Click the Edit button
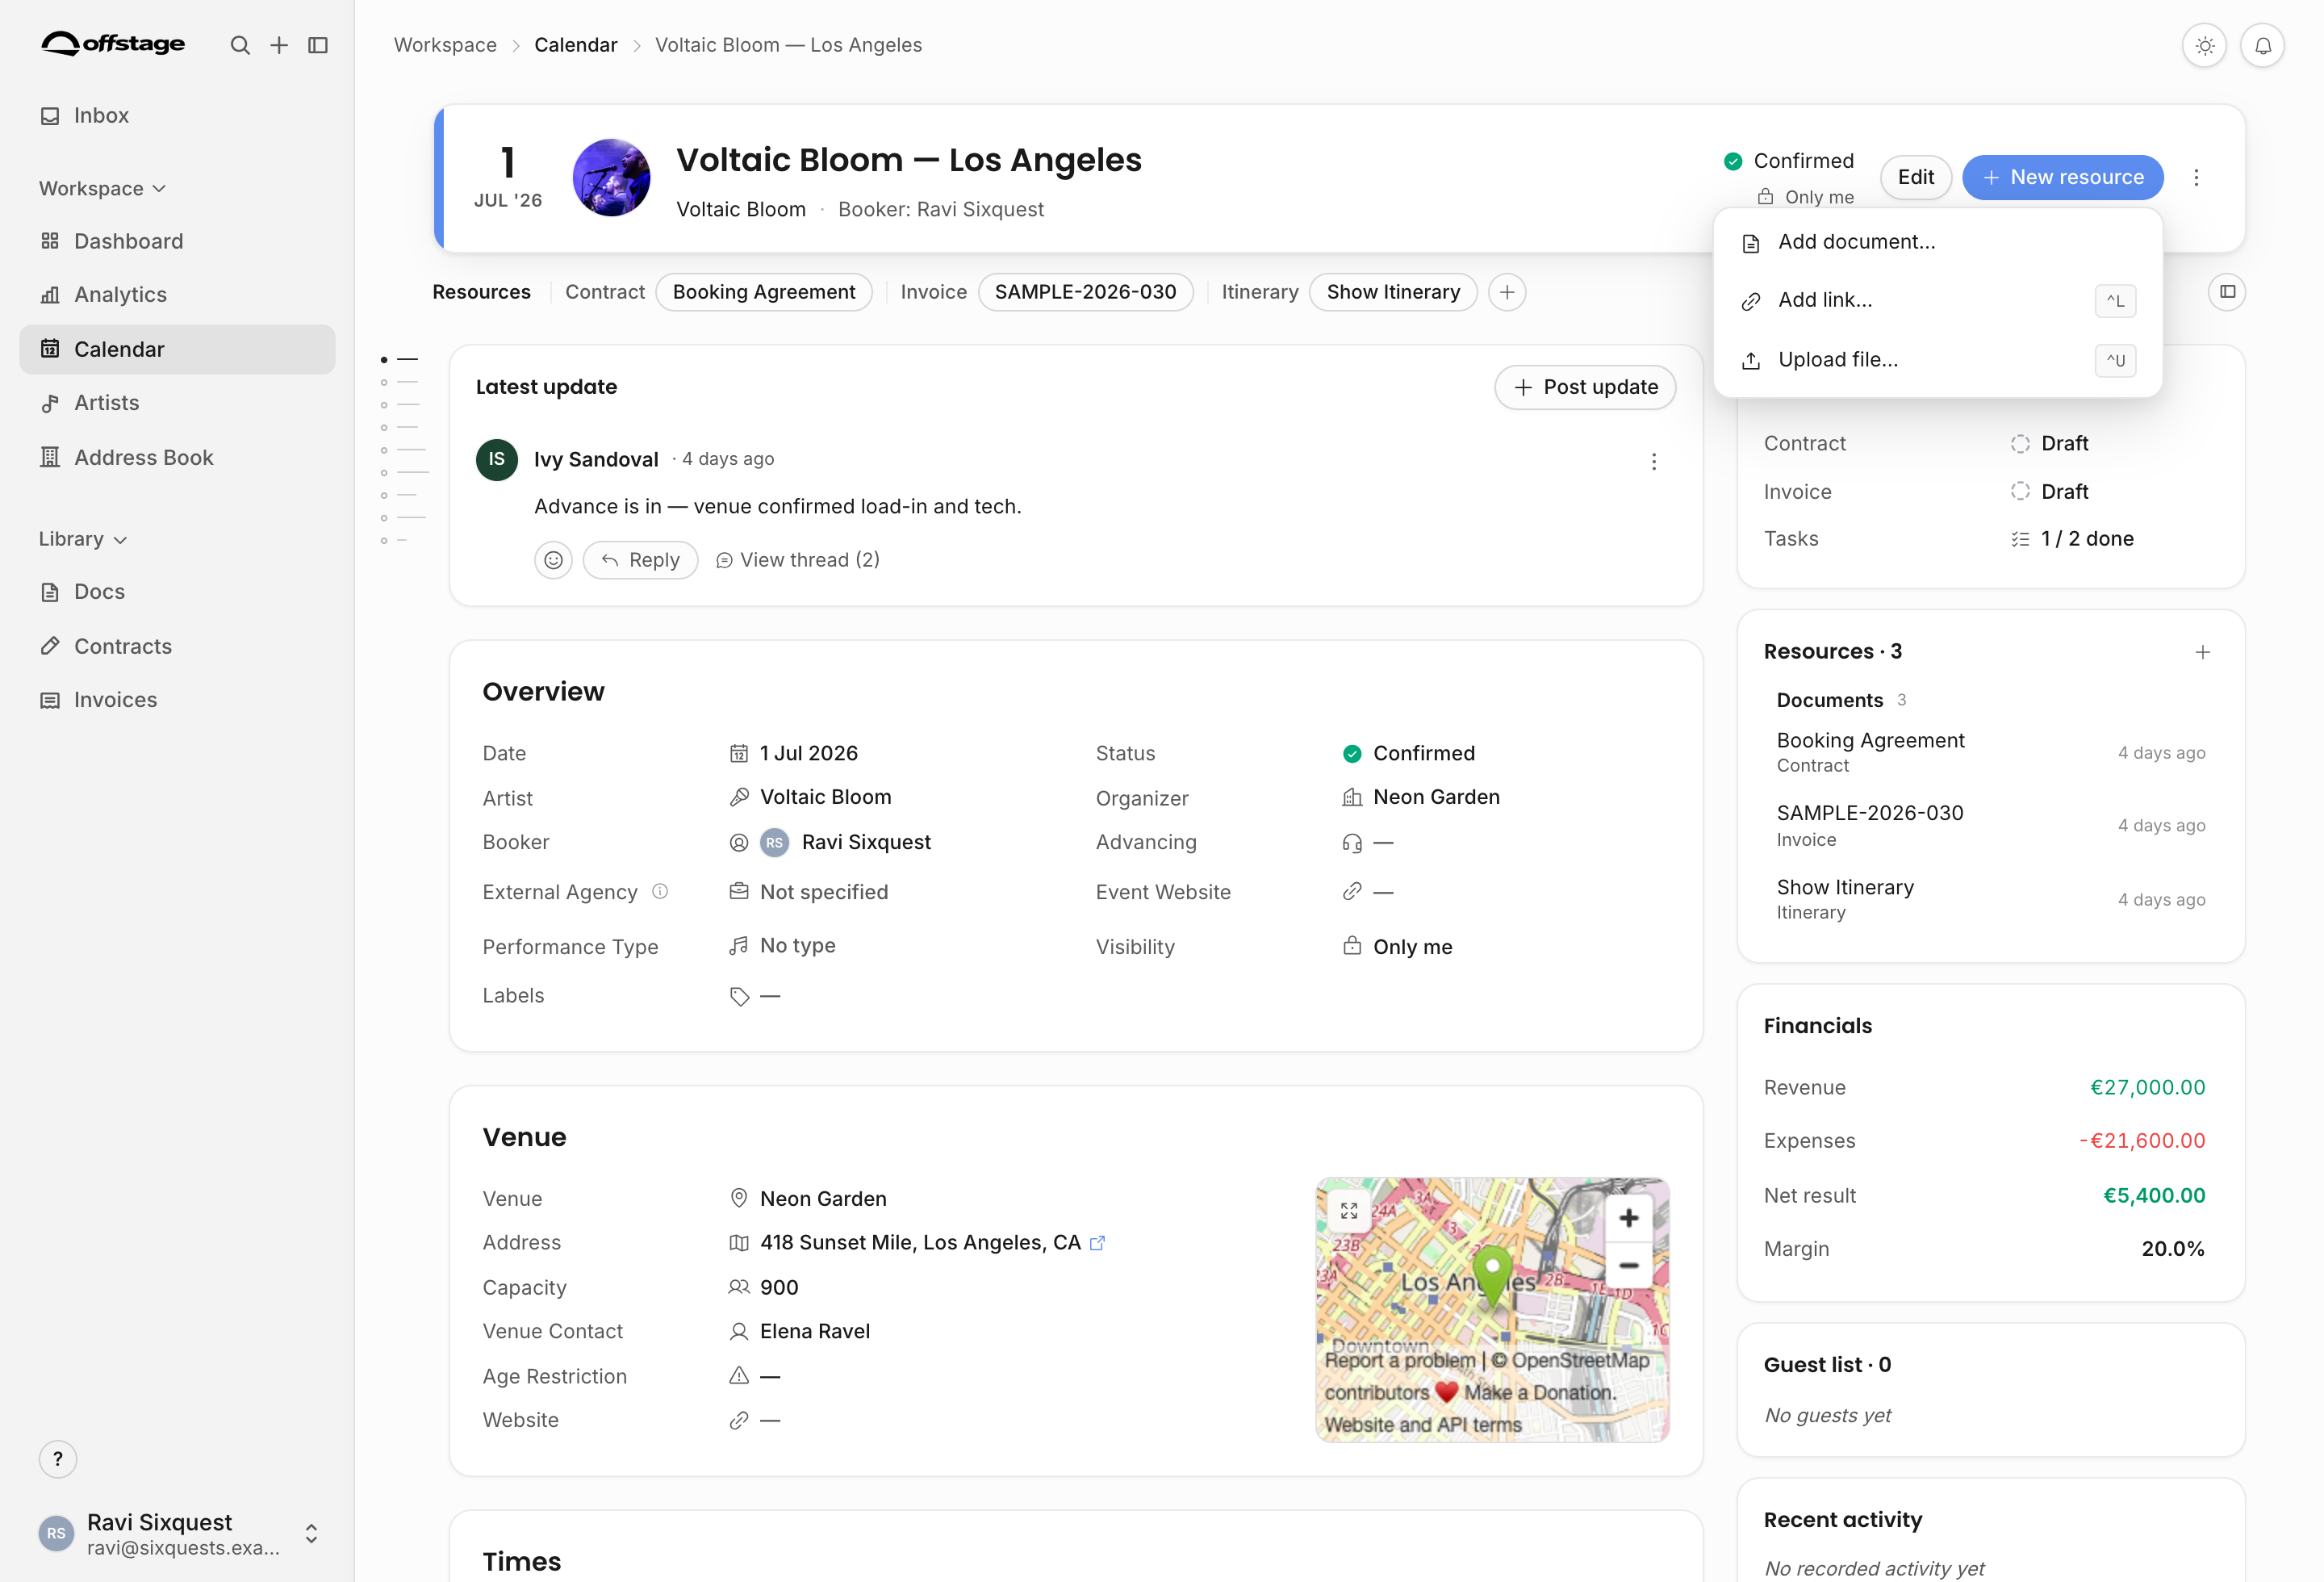Viewport: 2324px width, 1582px height. pyautogui.click(x=1915, y=177)
